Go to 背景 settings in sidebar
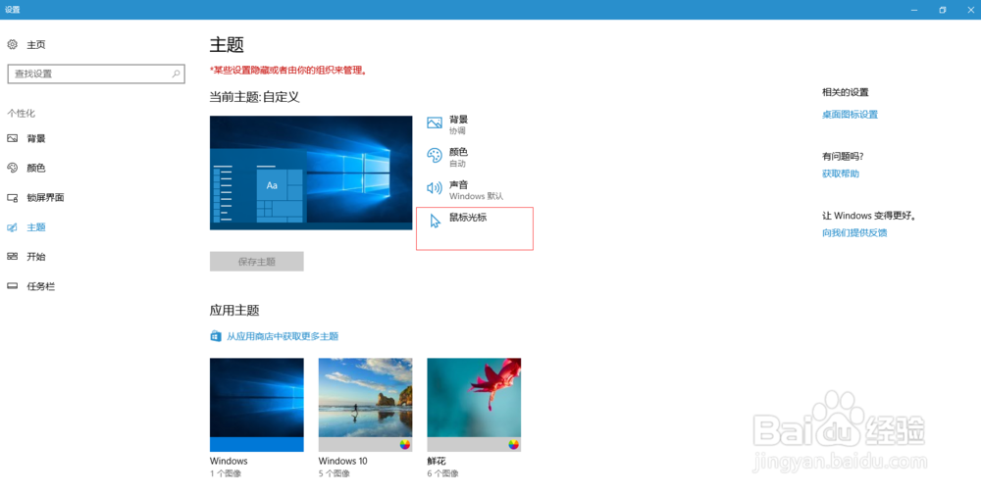This screenshot has width=981, height=495. point(36,138)
